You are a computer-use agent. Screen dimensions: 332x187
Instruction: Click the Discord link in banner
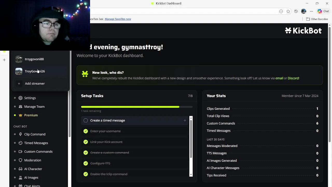[293, 78]
